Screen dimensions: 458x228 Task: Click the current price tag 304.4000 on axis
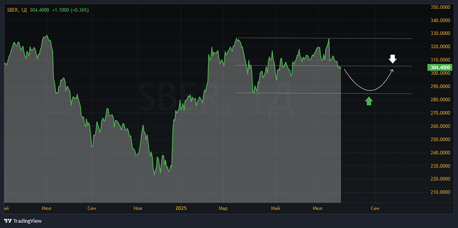pos(439,67)
